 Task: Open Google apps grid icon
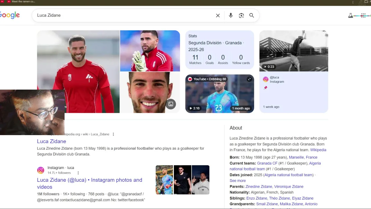pyautogui.click(x=363, y=15)
